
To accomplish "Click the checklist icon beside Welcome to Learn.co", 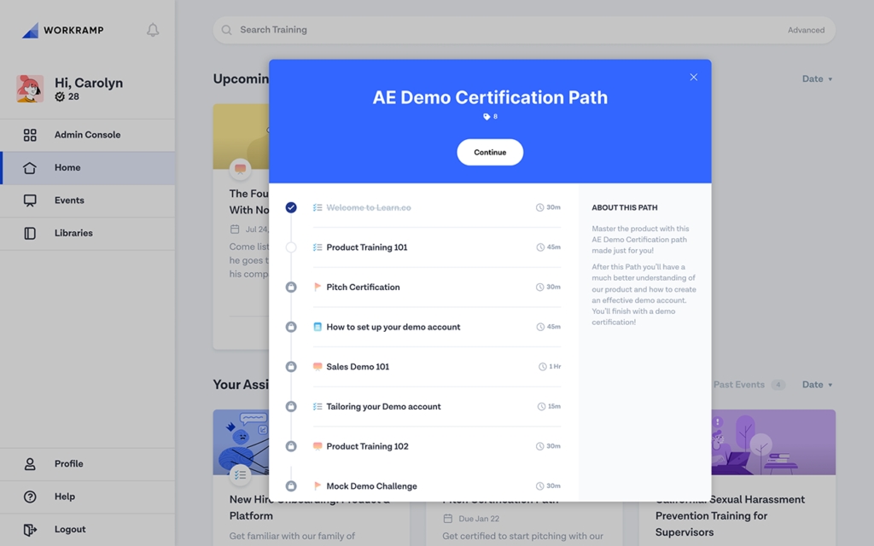I will (318, 207).
